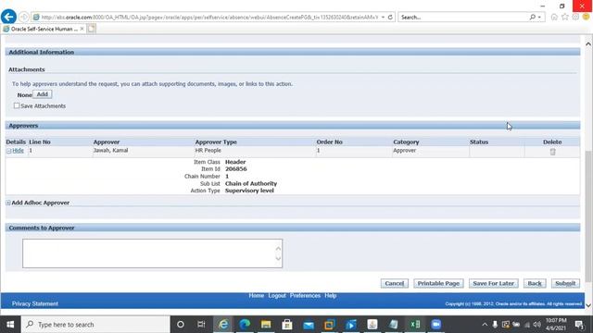Open Microsoft Store from the taskbar

(287, 325)
